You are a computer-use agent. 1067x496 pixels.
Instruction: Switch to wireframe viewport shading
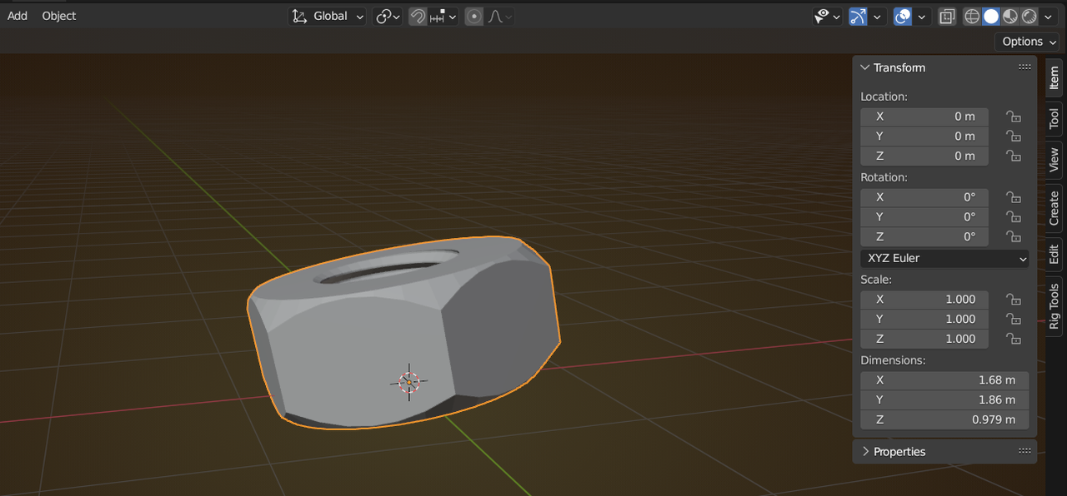[x=972, y=17]
